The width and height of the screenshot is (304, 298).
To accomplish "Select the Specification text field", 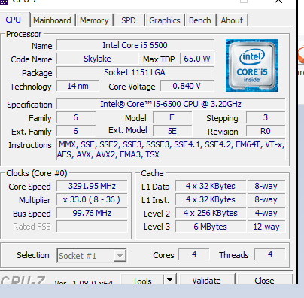I will 171,104.
